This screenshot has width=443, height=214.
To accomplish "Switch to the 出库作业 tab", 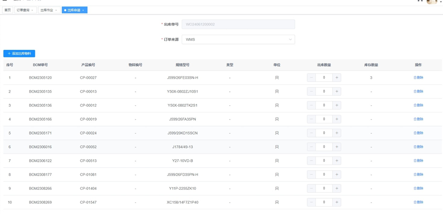I will coord(47,10).
